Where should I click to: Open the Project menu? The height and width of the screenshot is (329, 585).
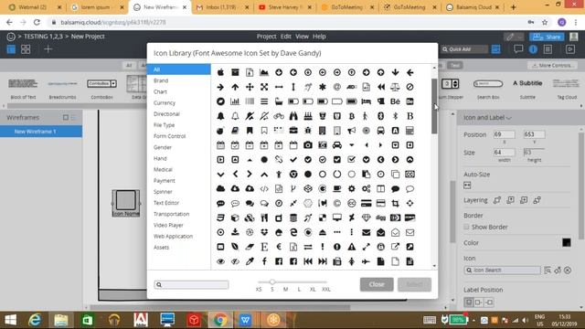[266, 37]
